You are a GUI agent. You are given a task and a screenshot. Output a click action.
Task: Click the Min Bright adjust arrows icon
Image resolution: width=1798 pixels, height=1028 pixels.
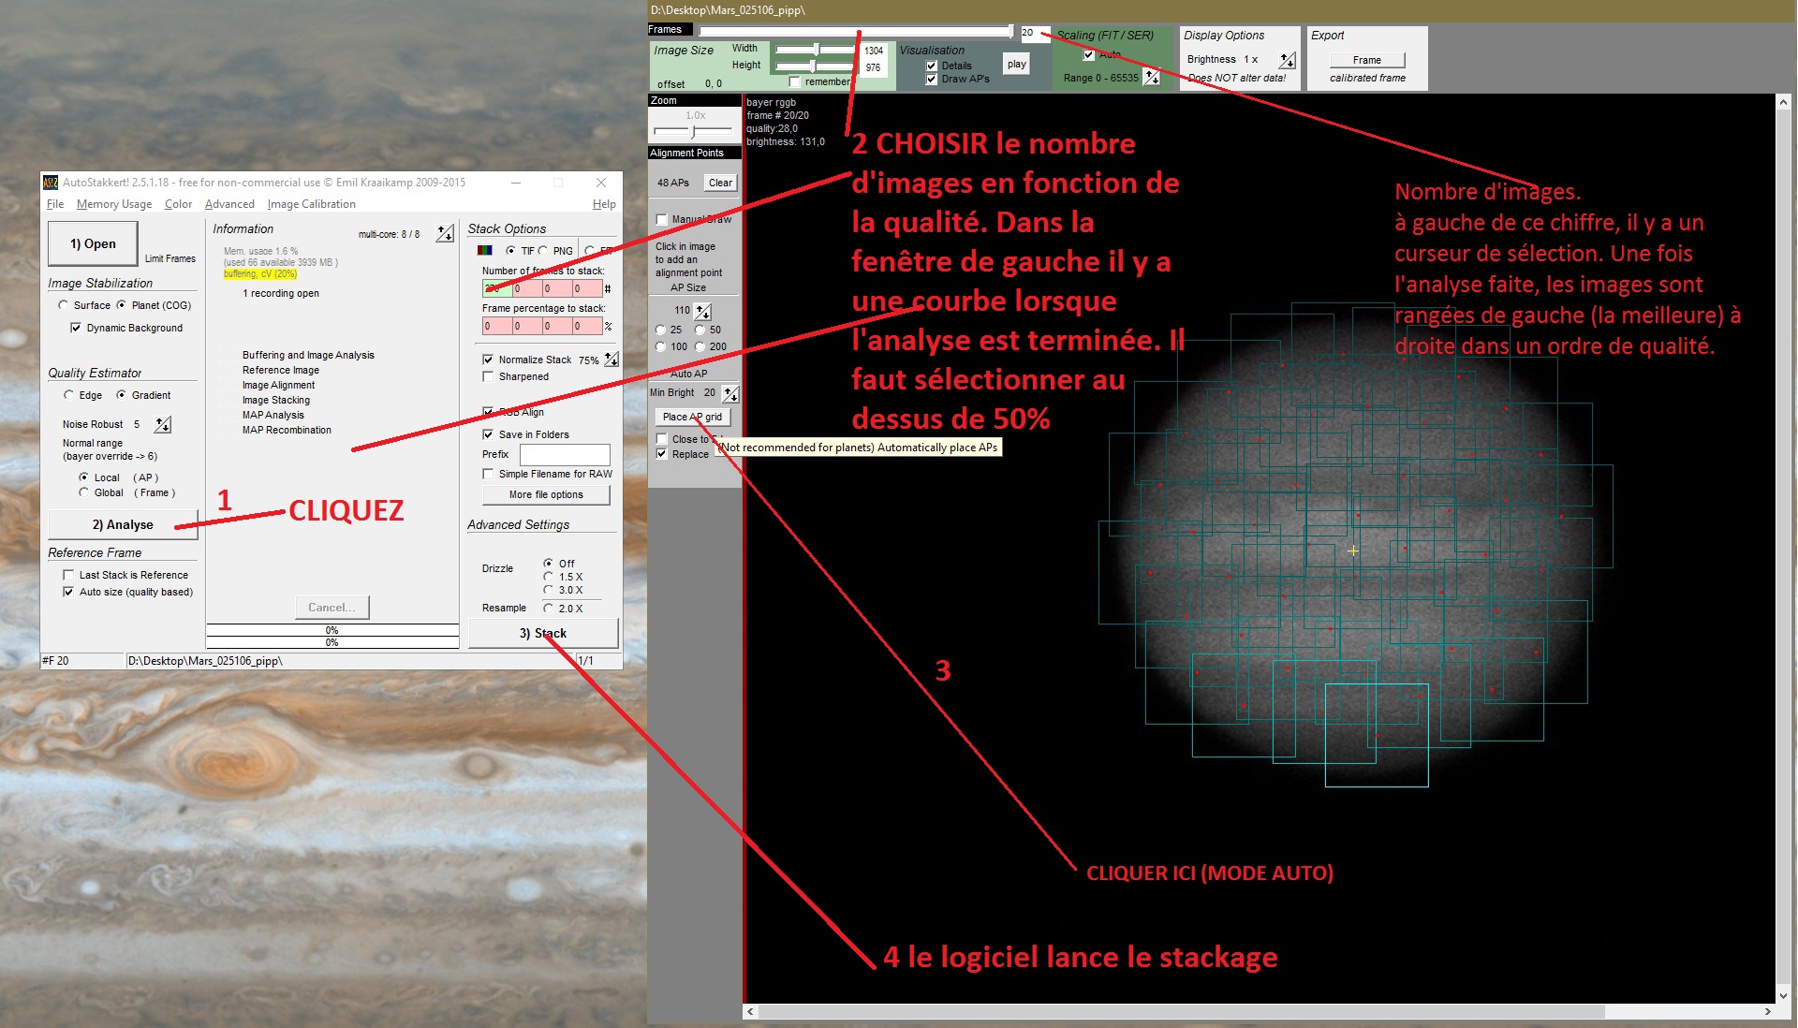[x=730, y=393]
